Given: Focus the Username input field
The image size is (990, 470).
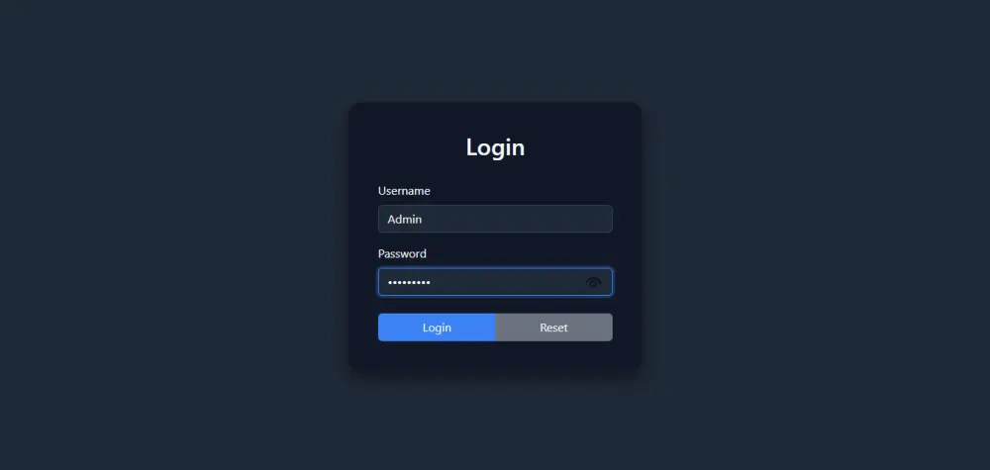Looking at the screenshot, I should [495, 219].
